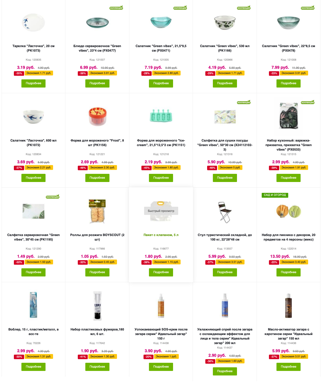This screenshot has width=322, height=383.
Task: Click "Подробнее" for Масло-активатор загара
Action: 289,367
